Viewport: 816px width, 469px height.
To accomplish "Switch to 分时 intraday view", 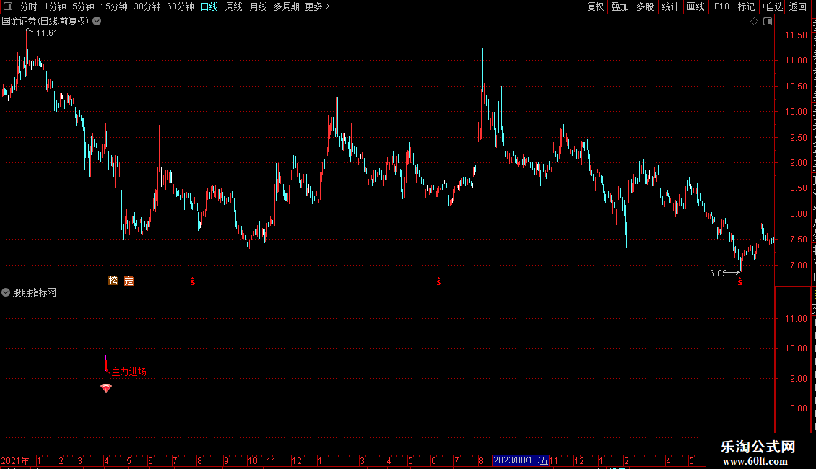I will [x=28, y=6].
